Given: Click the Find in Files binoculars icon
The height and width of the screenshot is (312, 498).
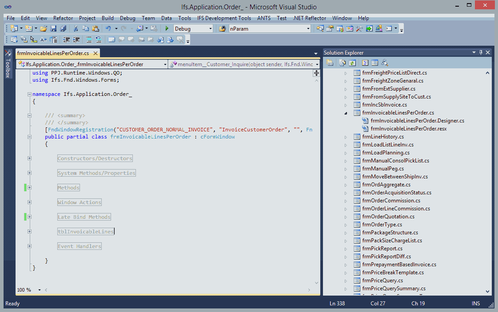Looking at the screenshot, I should (222, 28).
